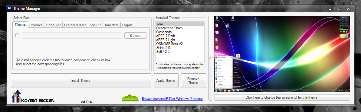Screen dimensions: 361x112
Task: Open the Browse deviantART for Windows 7 themes link
Action: tap(172, 99)
